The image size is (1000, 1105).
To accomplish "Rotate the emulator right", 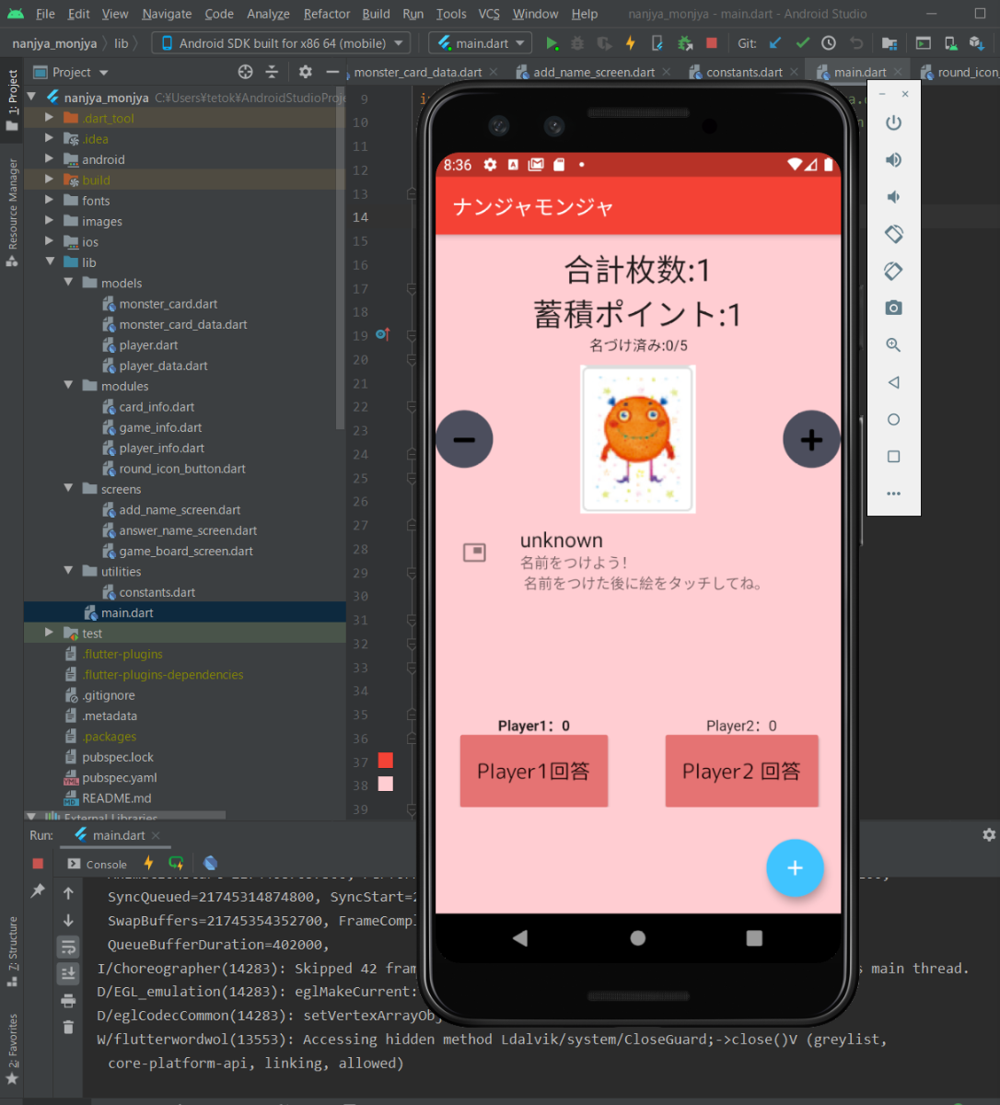I will pos(893,271).
